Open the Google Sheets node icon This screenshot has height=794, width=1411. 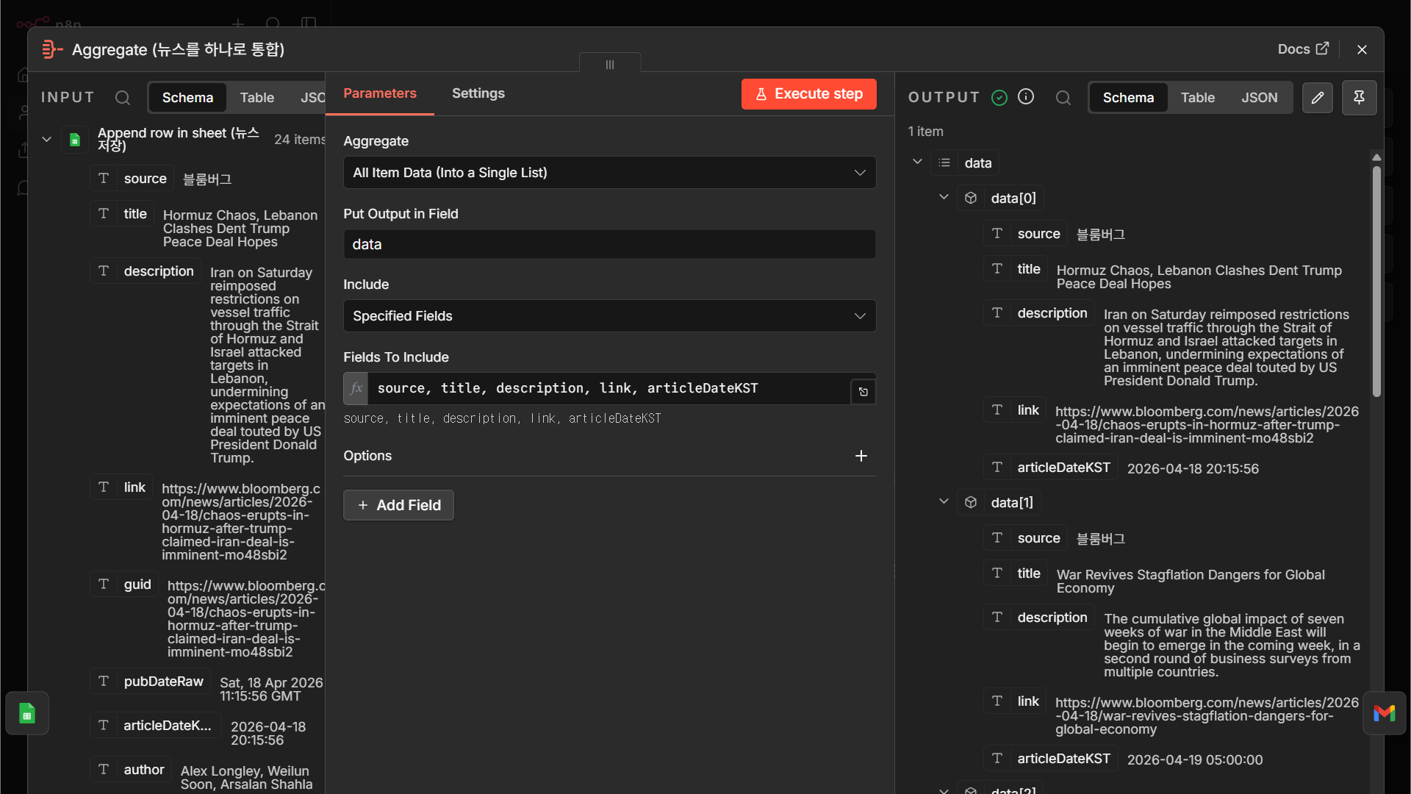click(x=27, y=713)
